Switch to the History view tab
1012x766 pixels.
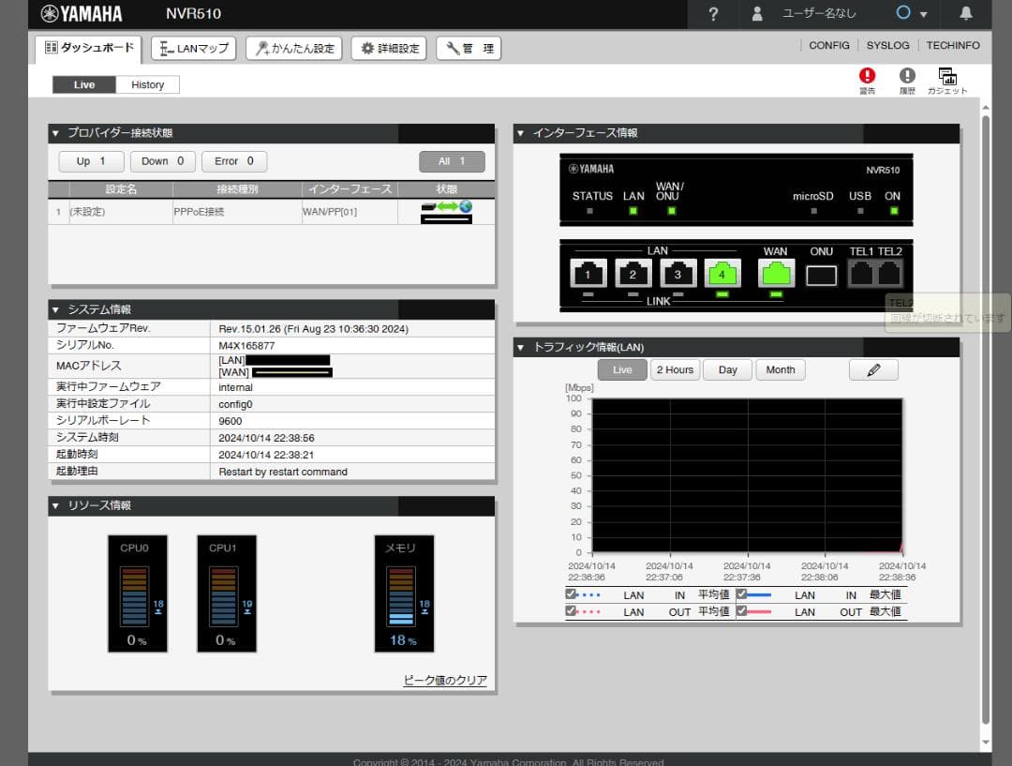click(x=147, y=84)
